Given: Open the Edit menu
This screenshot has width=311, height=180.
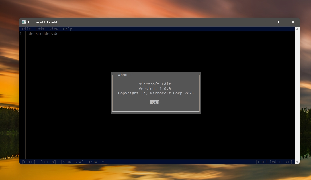Looking at the screenshot, I should pos(40,29).
